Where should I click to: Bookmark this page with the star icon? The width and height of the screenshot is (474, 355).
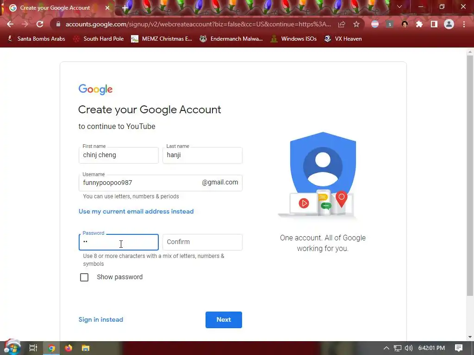[356, 24]
